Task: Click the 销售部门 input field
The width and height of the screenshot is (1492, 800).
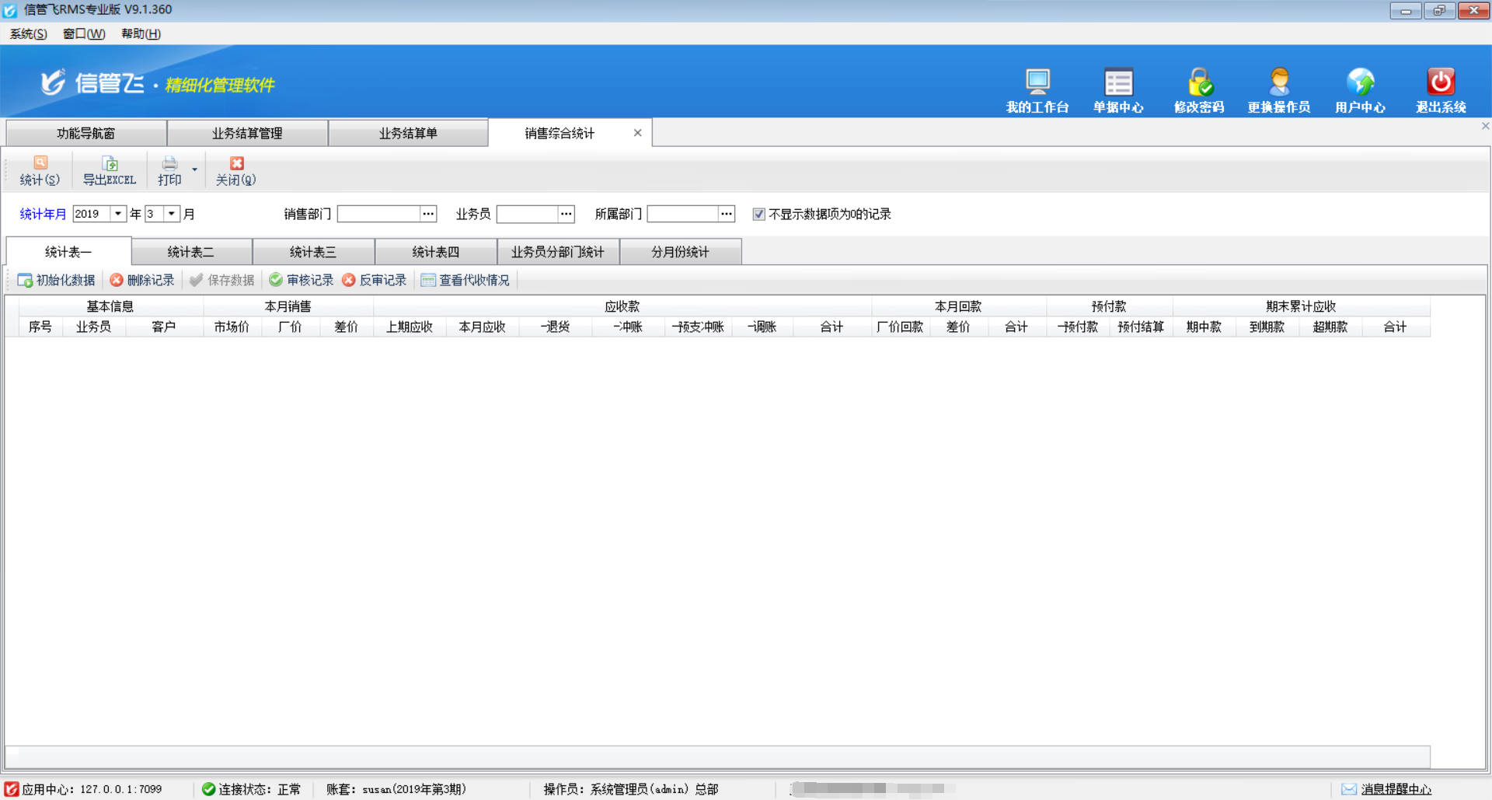Action: 378,214
